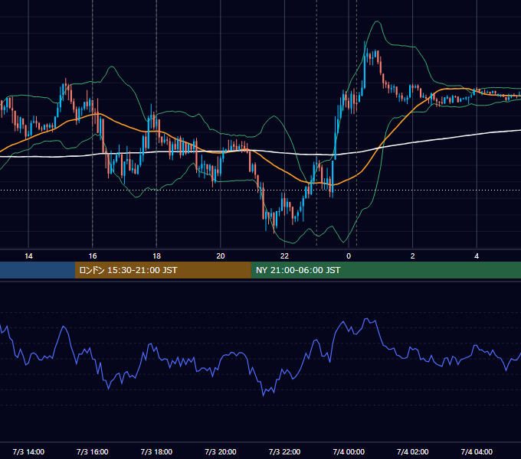Click the London session bar 15:30-21:00 JST
Screen dimensions: 521x459
[162, 270]
